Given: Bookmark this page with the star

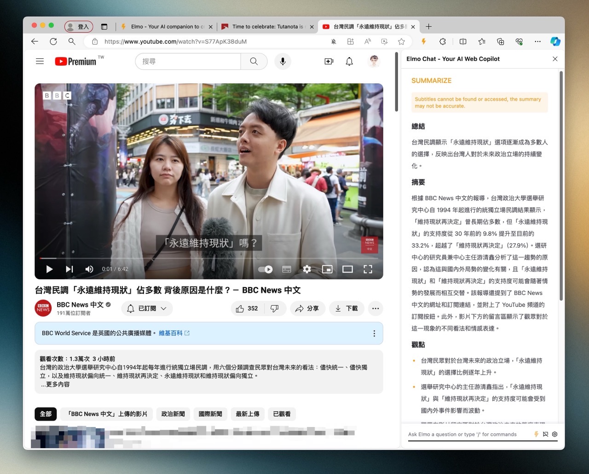Looking at the screenshot, I should (x=401, y=41).
